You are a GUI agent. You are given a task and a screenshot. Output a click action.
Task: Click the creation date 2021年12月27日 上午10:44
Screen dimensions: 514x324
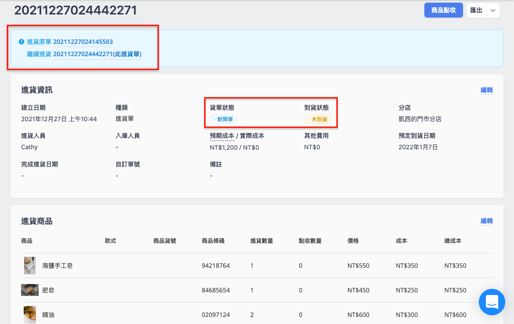[x=59, y=119]
